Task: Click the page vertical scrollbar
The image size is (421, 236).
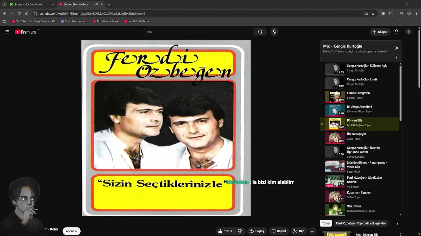Action: (419, 59)
